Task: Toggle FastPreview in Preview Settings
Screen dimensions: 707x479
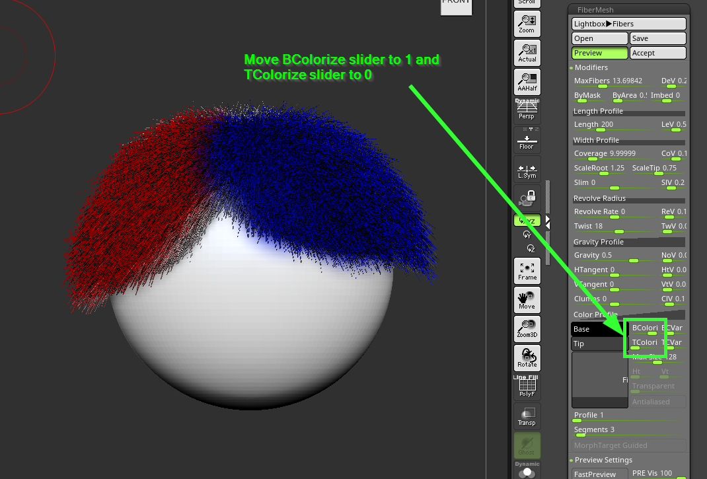Action: [x=600, y=474]
